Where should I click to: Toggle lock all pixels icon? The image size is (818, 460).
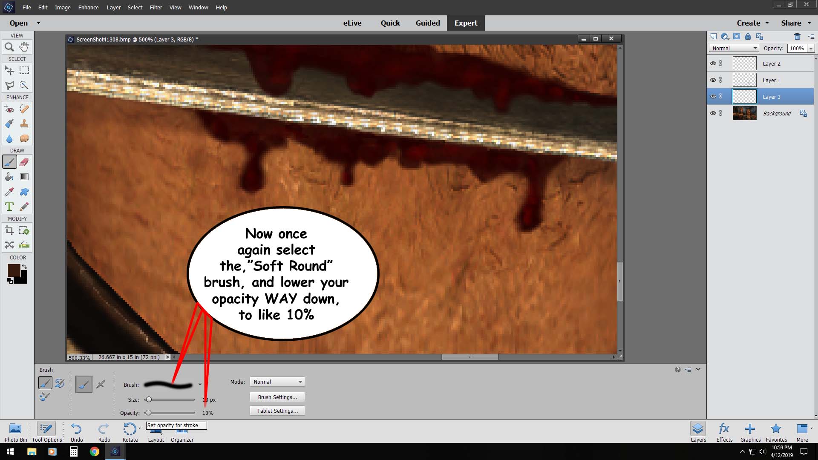pos(748,37)
